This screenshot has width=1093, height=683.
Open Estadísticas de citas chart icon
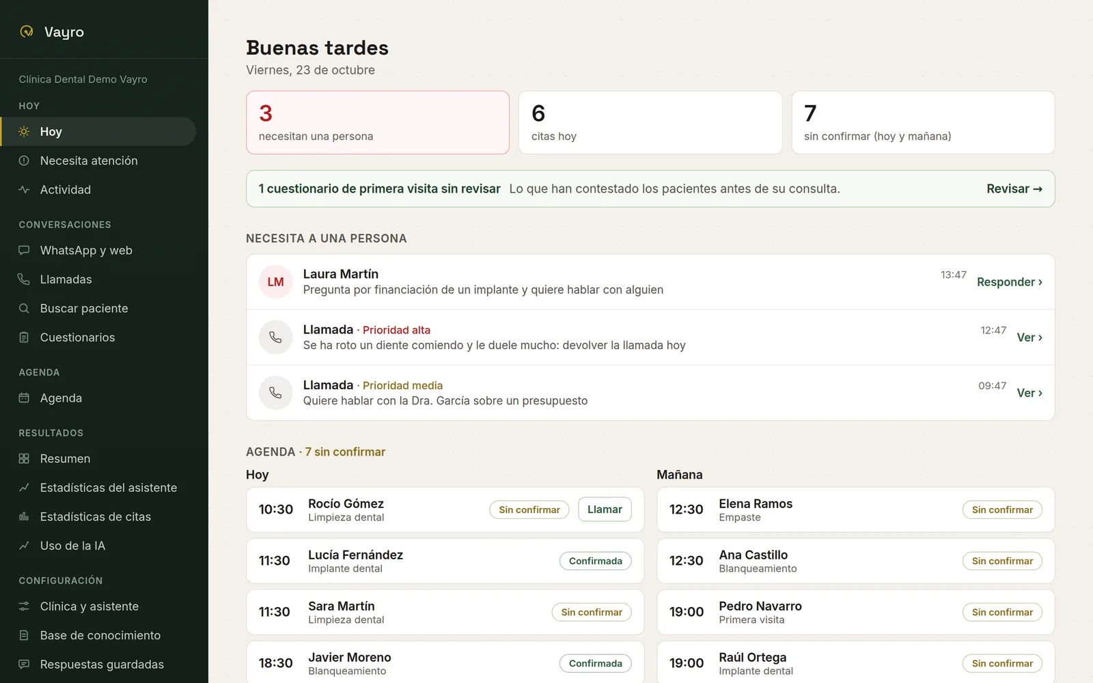tap(24, 517)
